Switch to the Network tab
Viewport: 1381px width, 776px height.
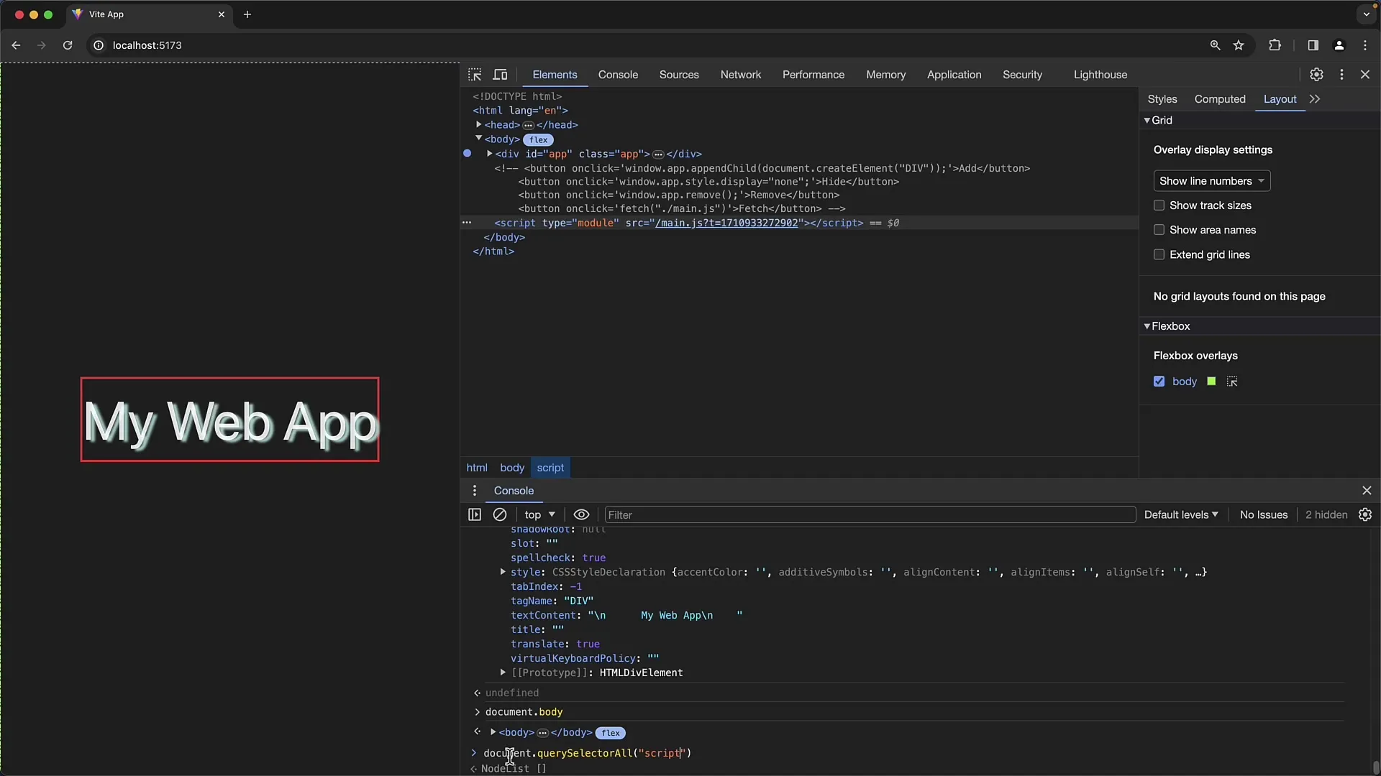741,75
